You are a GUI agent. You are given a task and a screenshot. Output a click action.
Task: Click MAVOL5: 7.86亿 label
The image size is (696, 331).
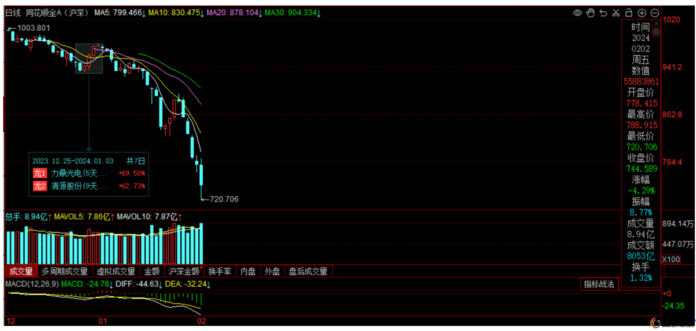84,217
